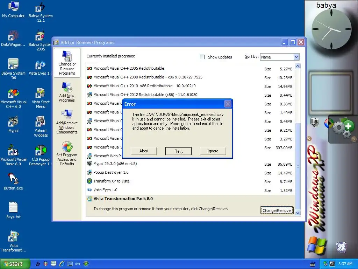Select Mypal 29.3.0 program entry

191,164
